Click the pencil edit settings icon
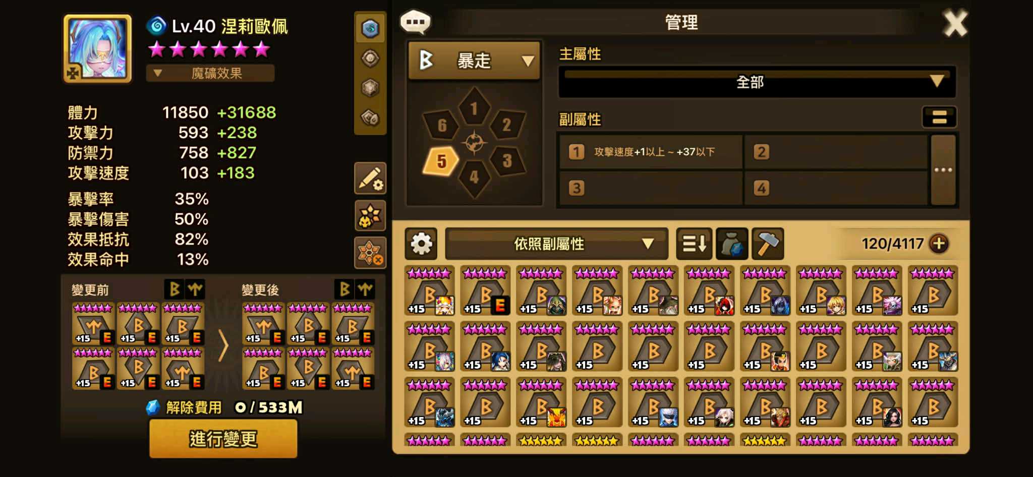The image size is (1033, 477). [x=370, y=178]
